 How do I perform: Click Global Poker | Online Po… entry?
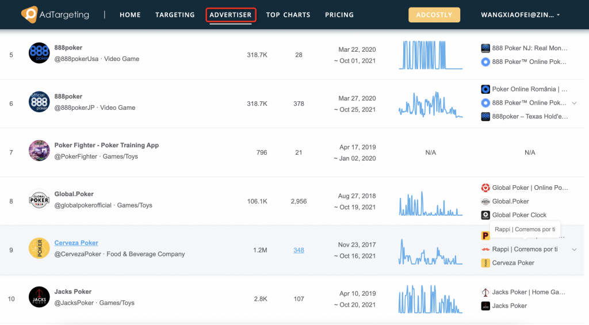[x=530, y=188]
